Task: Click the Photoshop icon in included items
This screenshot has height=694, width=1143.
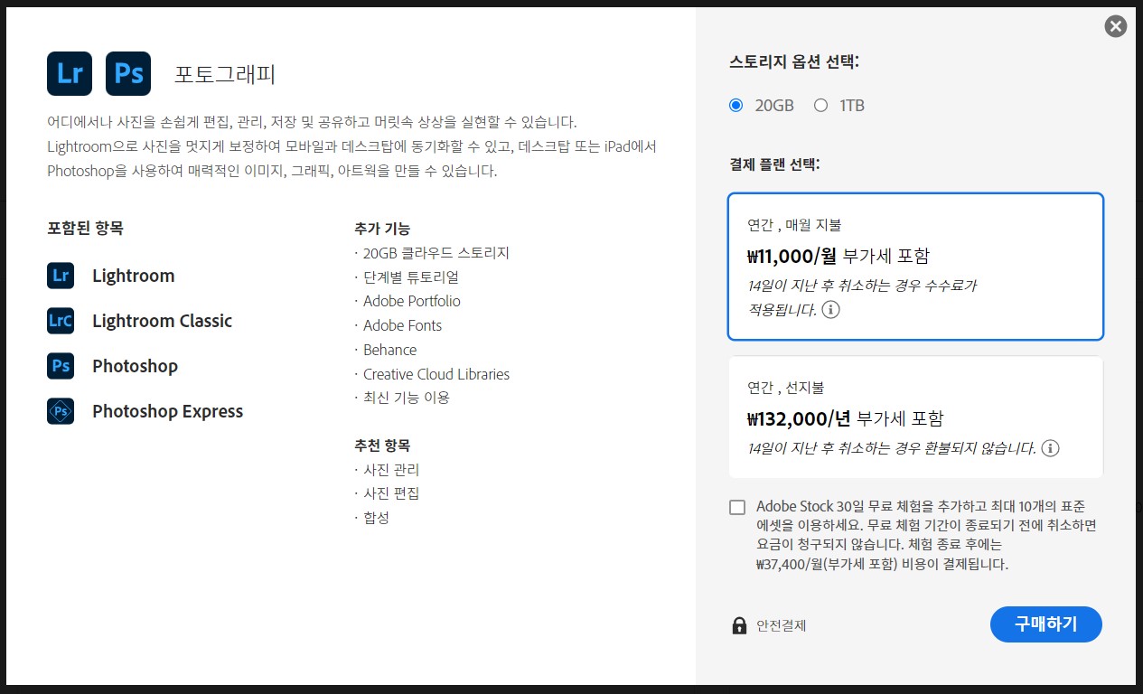Action: click(x=61, y=366)
